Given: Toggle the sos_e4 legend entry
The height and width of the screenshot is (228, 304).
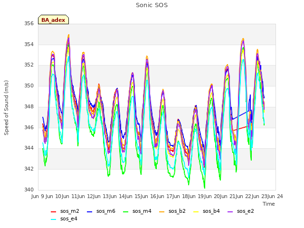Looking at the screenshot, I should 64,218.
